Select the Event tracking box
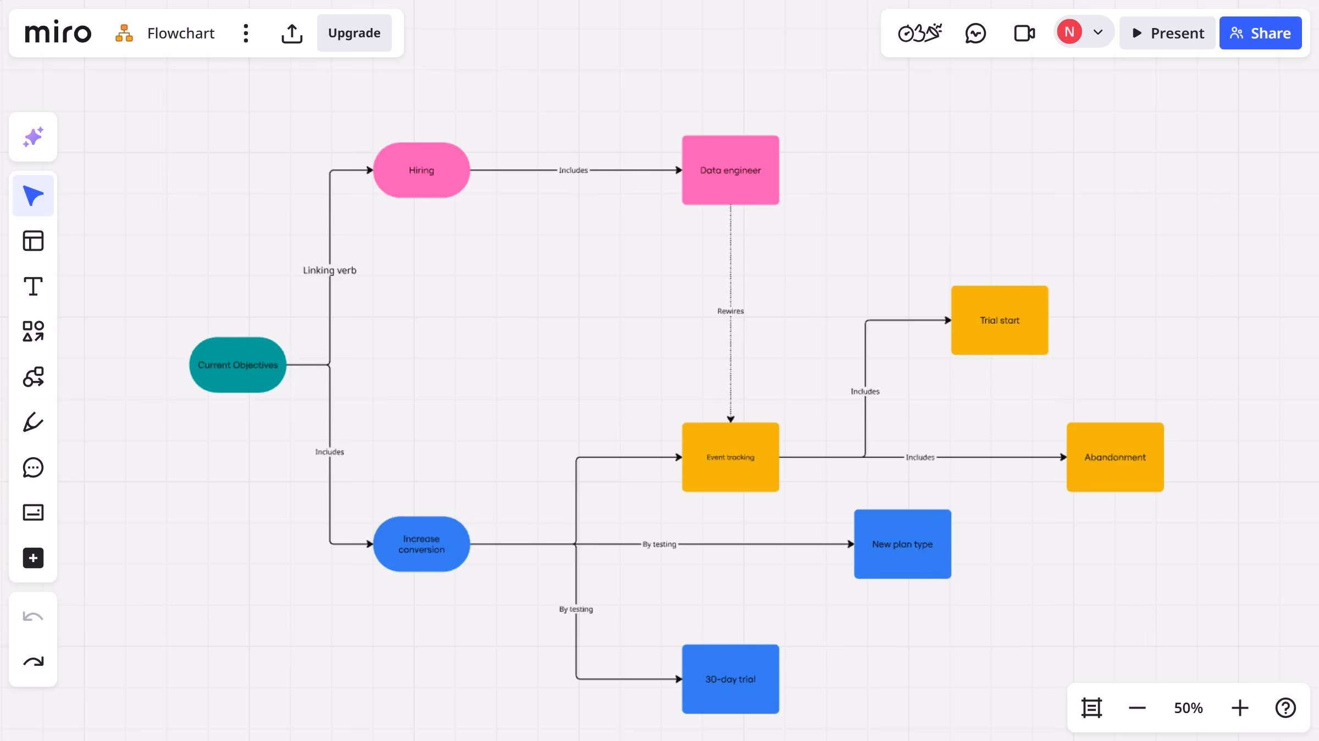 tap(730, 457)
